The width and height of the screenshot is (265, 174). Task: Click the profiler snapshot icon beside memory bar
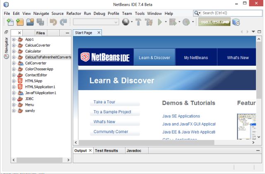tap(236, 22)
